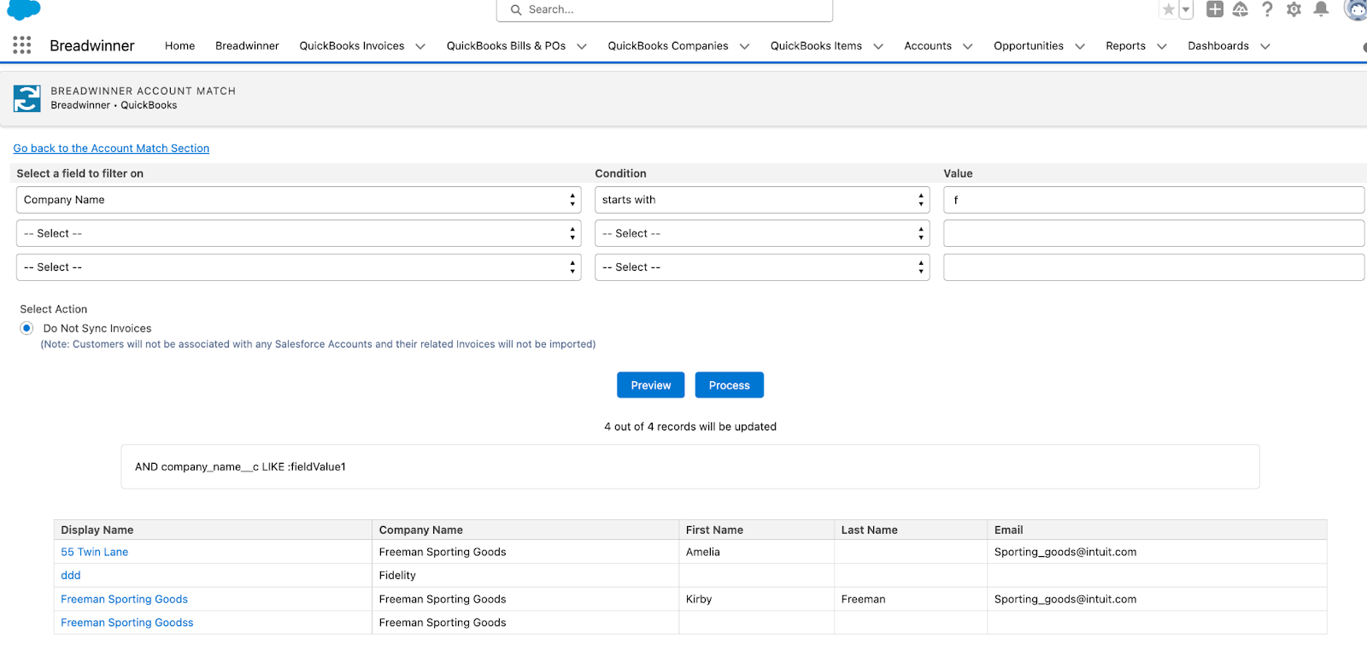
Task: Expand the QuickBooks Invoices tab chevron
Action: coord(420,46)
